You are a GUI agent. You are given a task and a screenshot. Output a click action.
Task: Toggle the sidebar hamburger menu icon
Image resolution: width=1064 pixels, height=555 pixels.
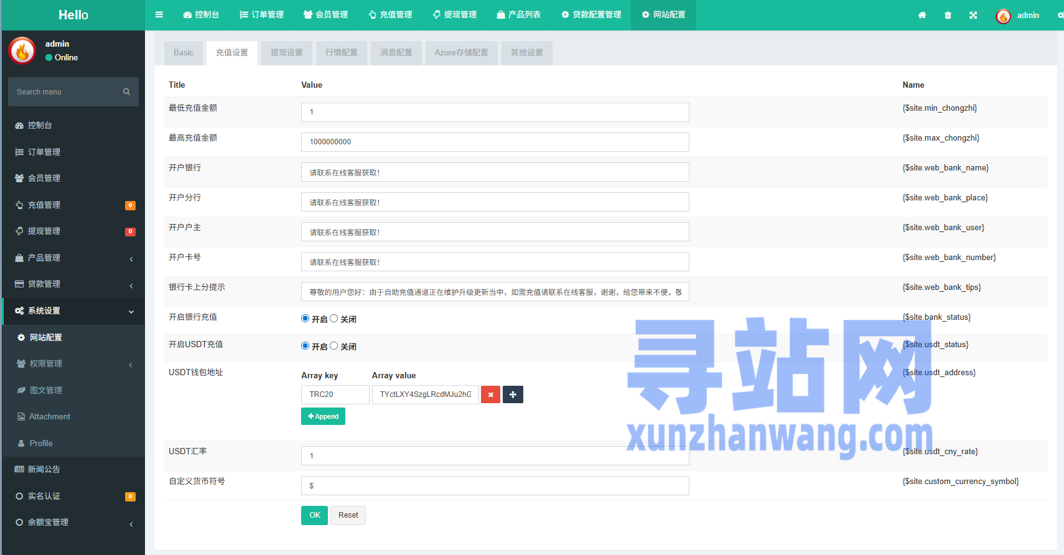(159, 15)
